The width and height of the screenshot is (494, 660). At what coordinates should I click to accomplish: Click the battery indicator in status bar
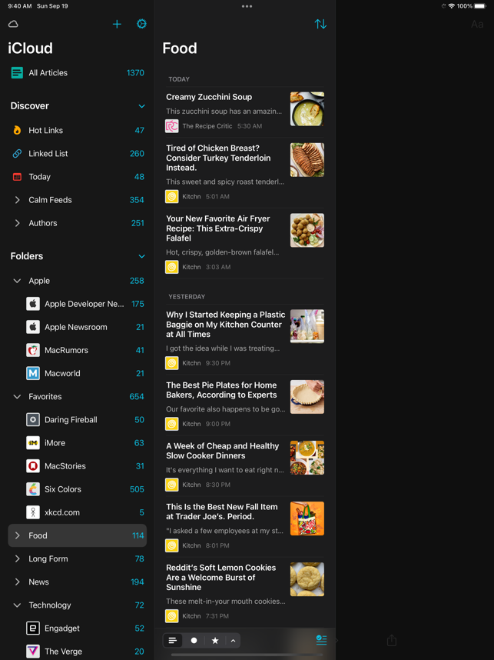pos(479,6)
